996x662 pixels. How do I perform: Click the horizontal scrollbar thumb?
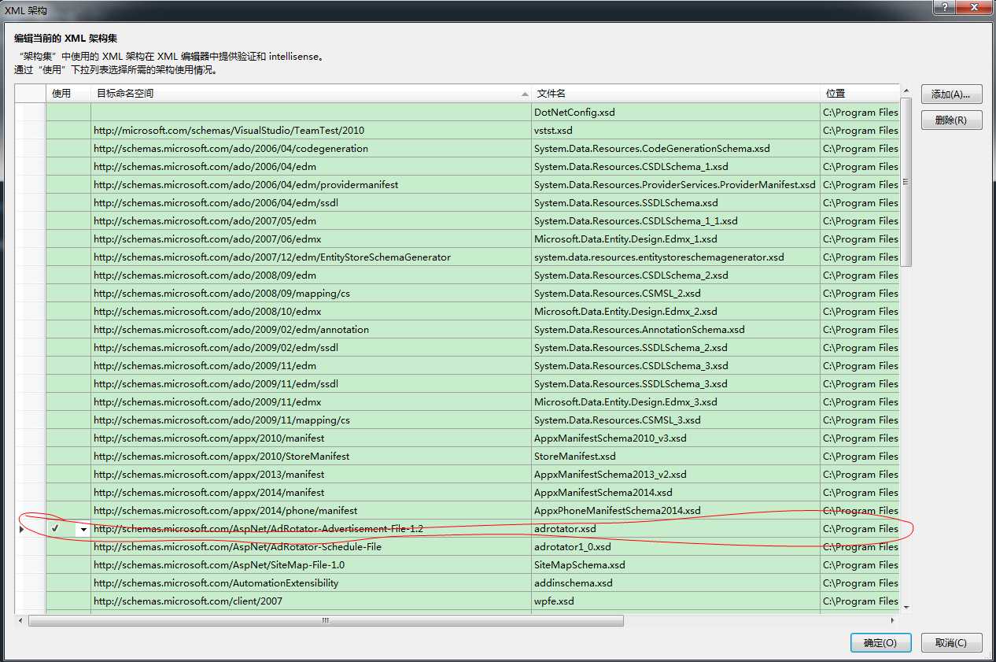tap(326, 620)
